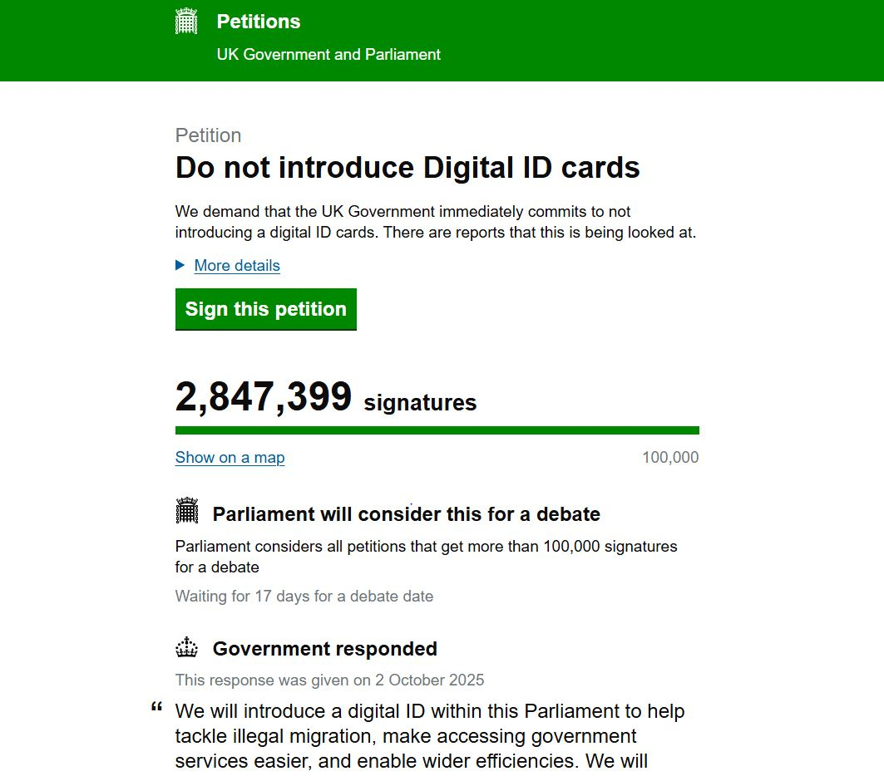Open the More details link text
Image resolution: width=884 pixels, height=776 pixels.
237,266
